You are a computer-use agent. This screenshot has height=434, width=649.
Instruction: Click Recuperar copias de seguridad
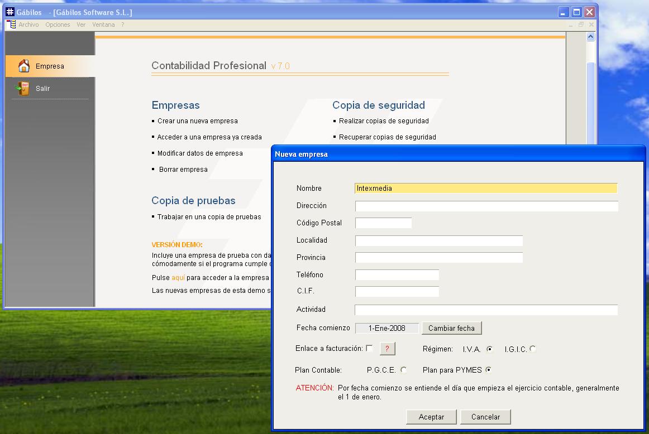pos(388,137)
